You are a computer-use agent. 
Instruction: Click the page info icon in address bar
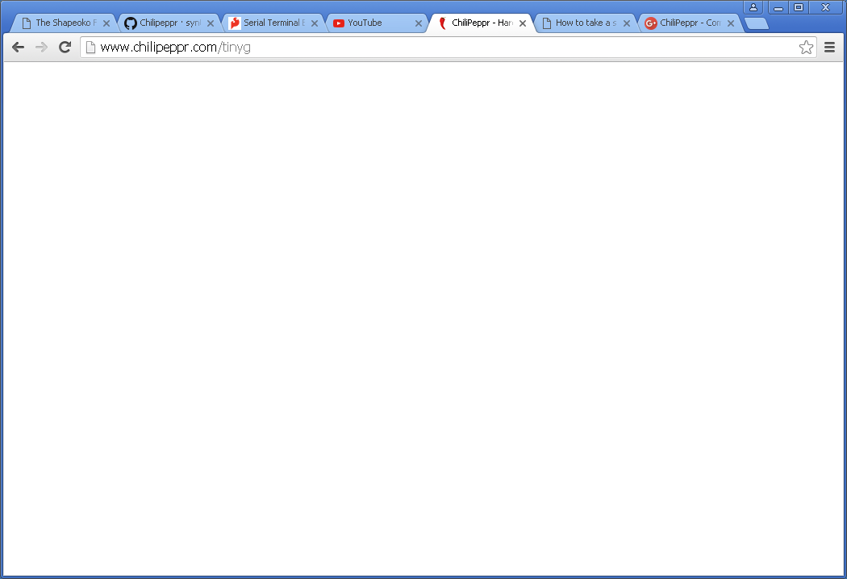(91, 48)
